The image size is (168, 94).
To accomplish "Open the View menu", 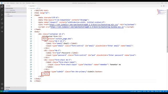I will click(x=17, y=3).
